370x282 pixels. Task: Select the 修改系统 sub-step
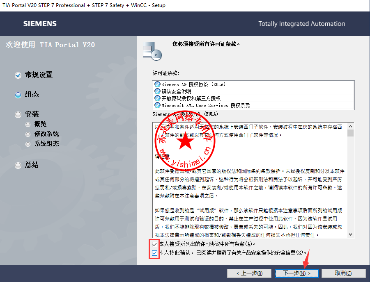tap(46, 134)
